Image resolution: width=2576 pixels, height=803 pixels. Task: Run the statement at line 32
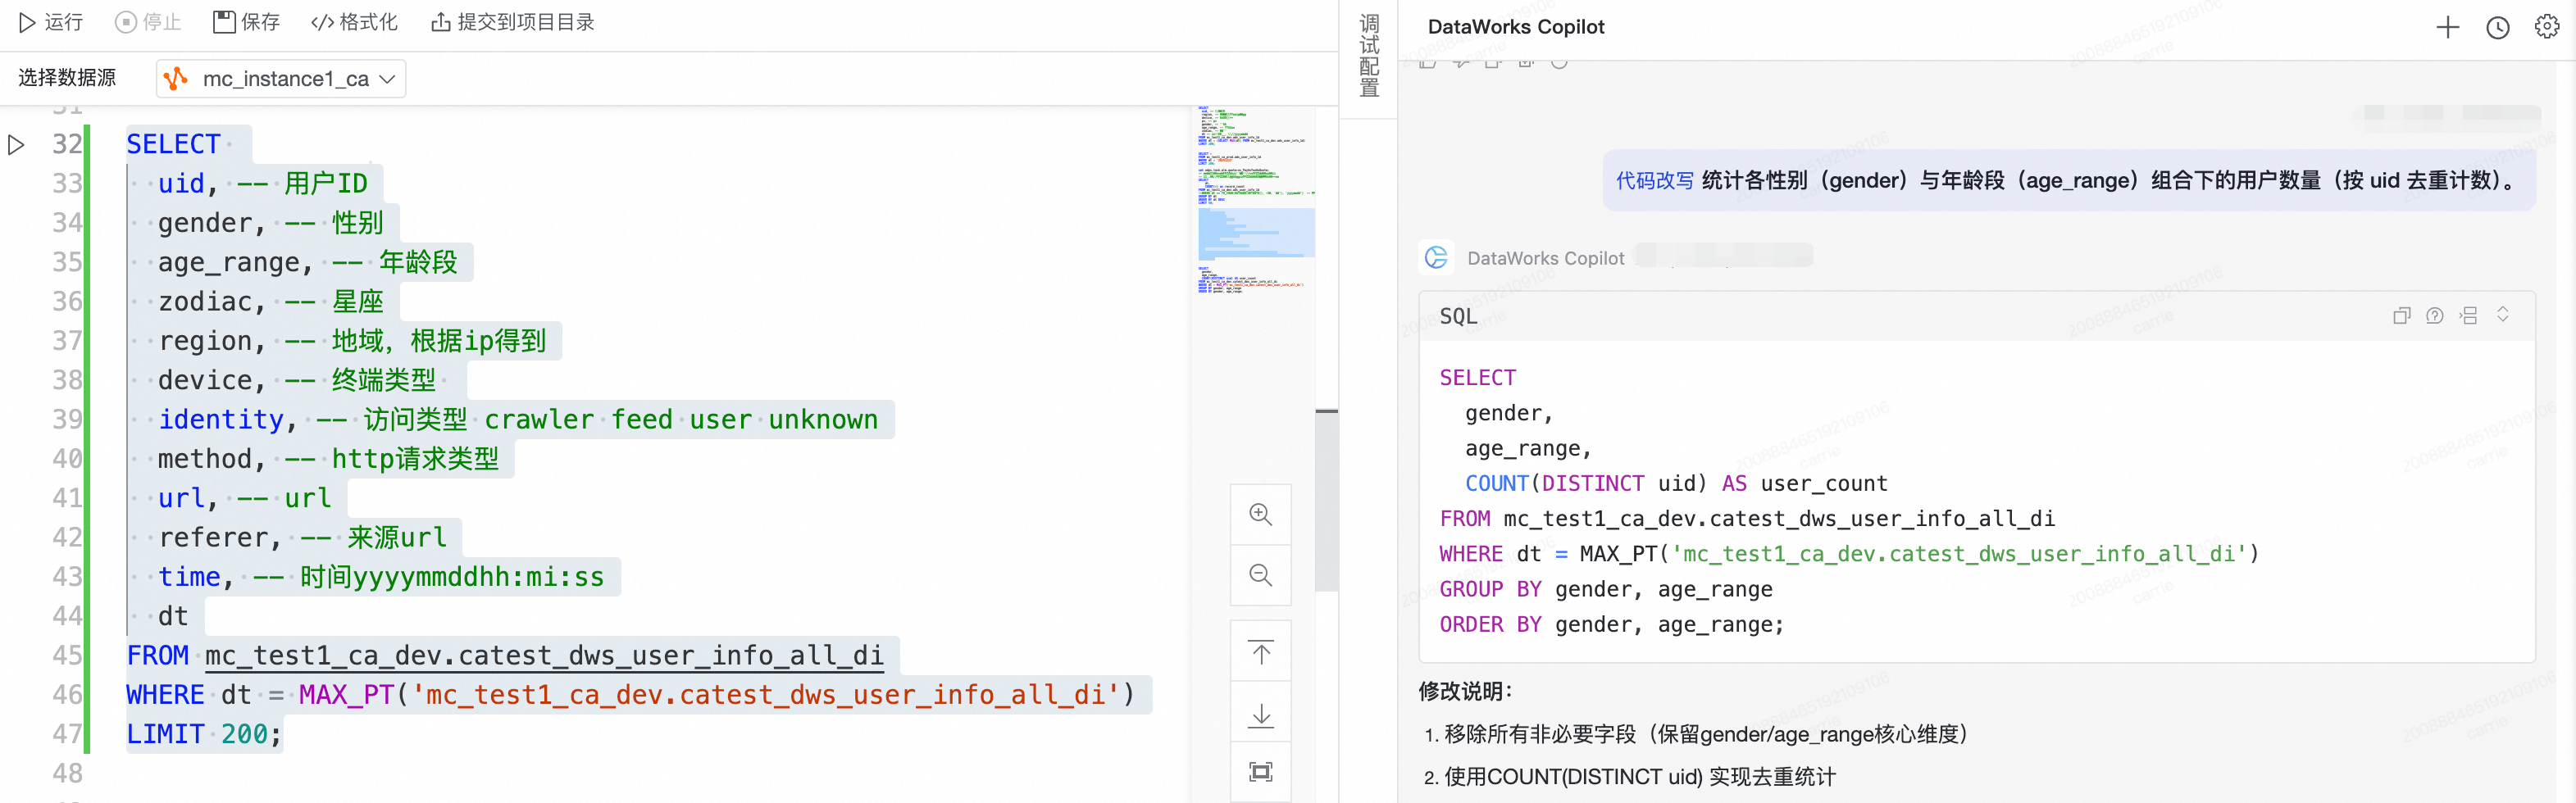click(16, 145)
